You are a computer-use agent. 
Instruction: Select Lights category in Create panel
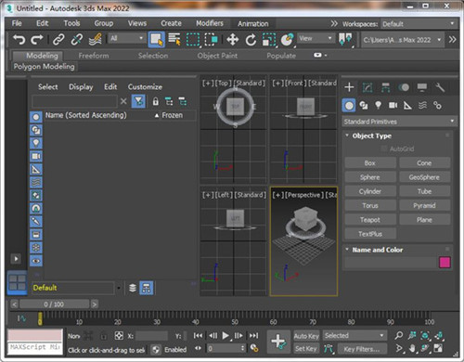click(x=378, y=106)
